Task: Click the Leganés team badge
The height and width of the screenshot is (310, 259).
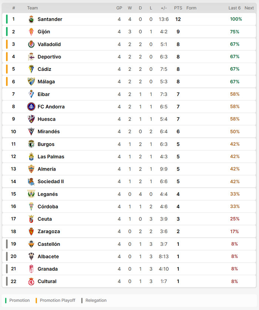Action: [x=31, y=194]
